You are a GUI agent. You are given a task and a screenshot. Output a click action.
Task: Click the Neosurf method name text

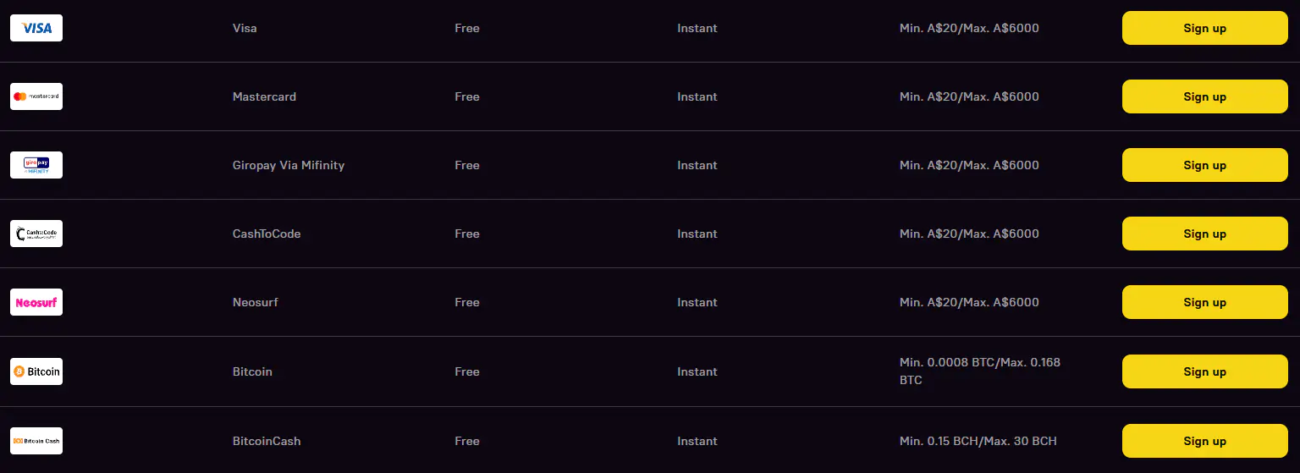click(x=256, y=302)
